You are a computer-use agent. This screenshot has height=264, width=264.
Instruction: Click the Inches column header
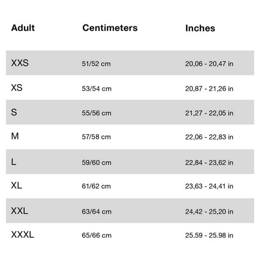pos(200,28)
